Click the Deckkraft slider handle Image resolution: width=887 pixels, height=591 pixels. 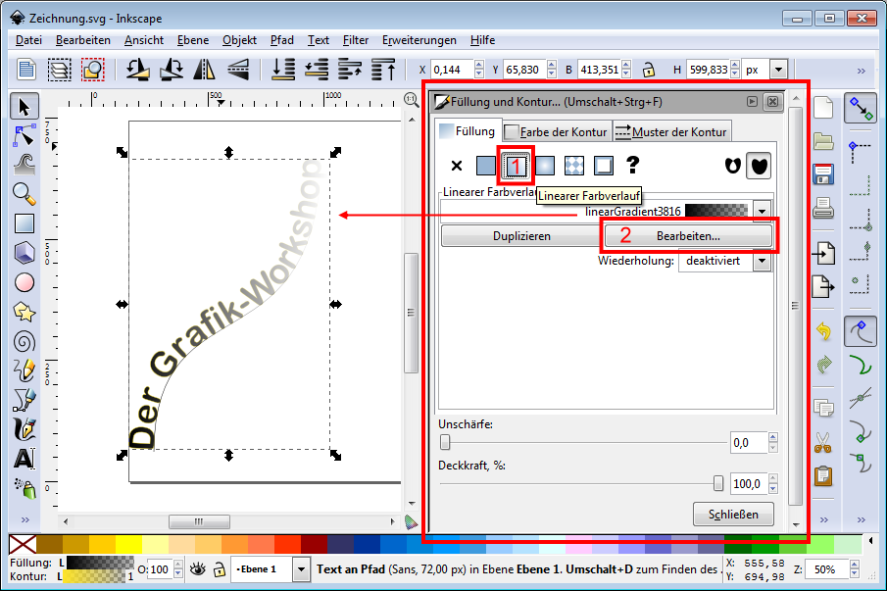point(718,483)
